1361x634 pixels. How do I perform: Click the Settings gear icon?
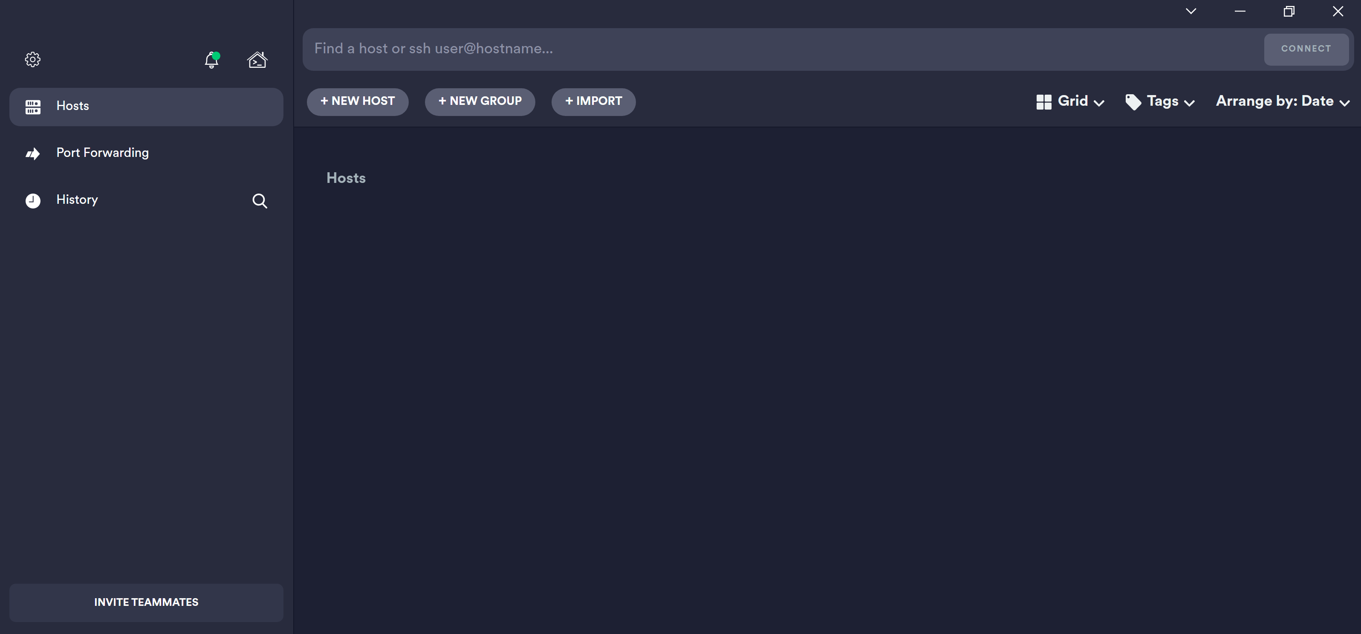(x=31, y=59)
